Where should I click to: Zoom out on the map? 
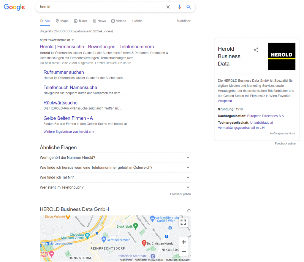click(184, 251)
